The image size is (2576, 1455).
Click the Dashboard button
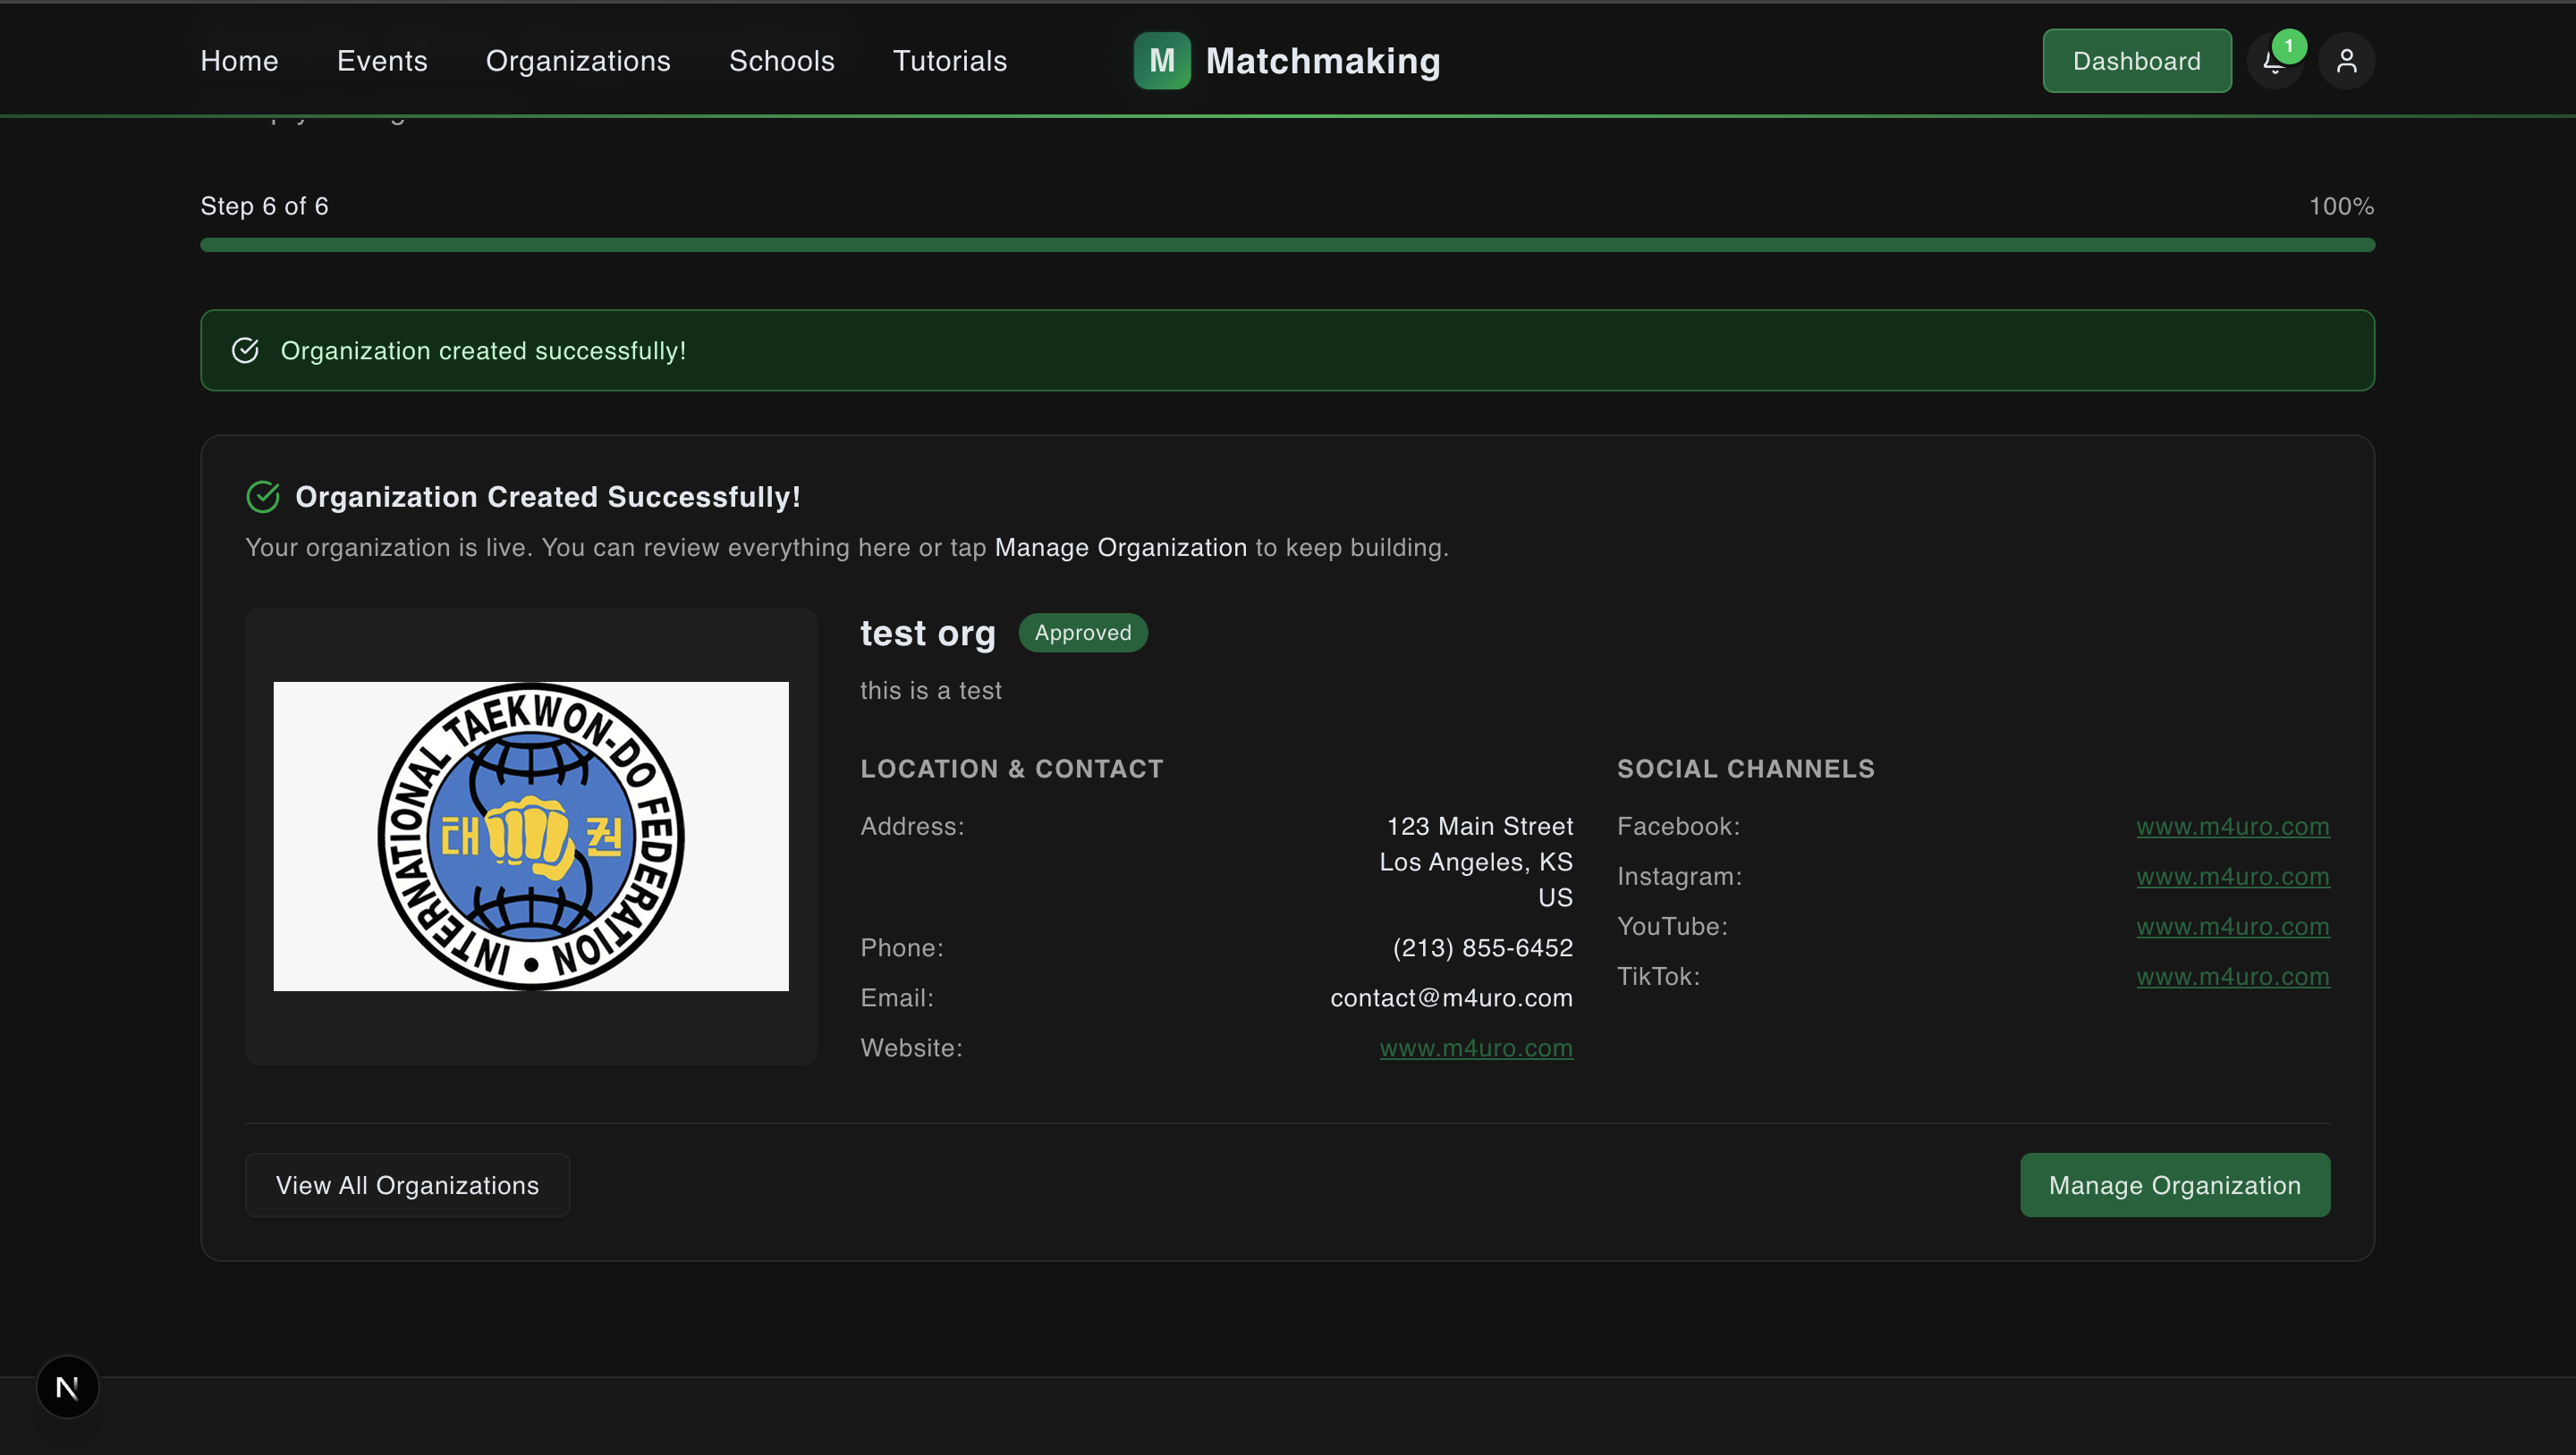click(2136, 61)
